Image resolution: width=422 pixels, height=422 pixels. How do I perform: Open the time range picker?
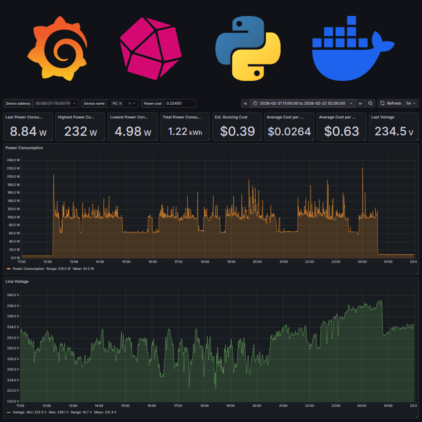coord(302,103)
